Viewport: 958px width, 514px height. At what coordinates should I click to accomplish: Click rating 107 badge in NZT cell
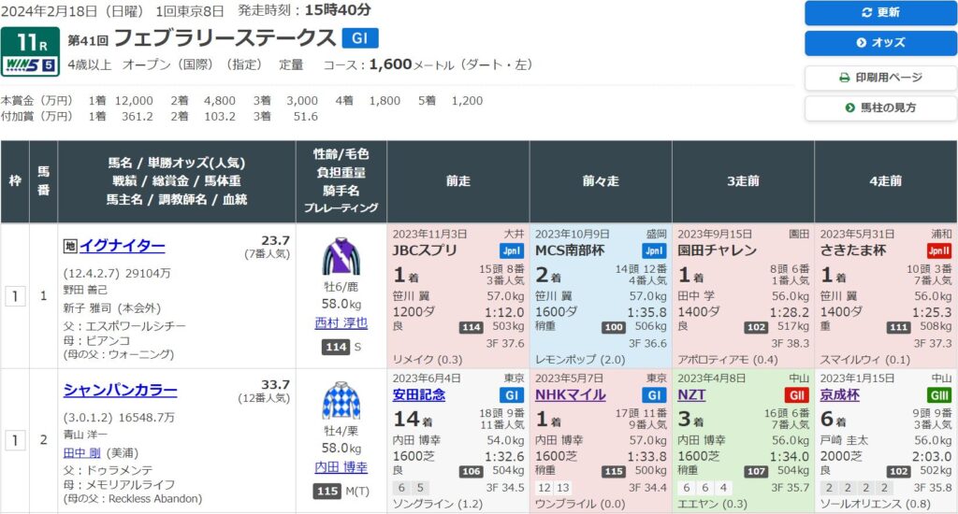pyautogui.click(x=756, y=471)
